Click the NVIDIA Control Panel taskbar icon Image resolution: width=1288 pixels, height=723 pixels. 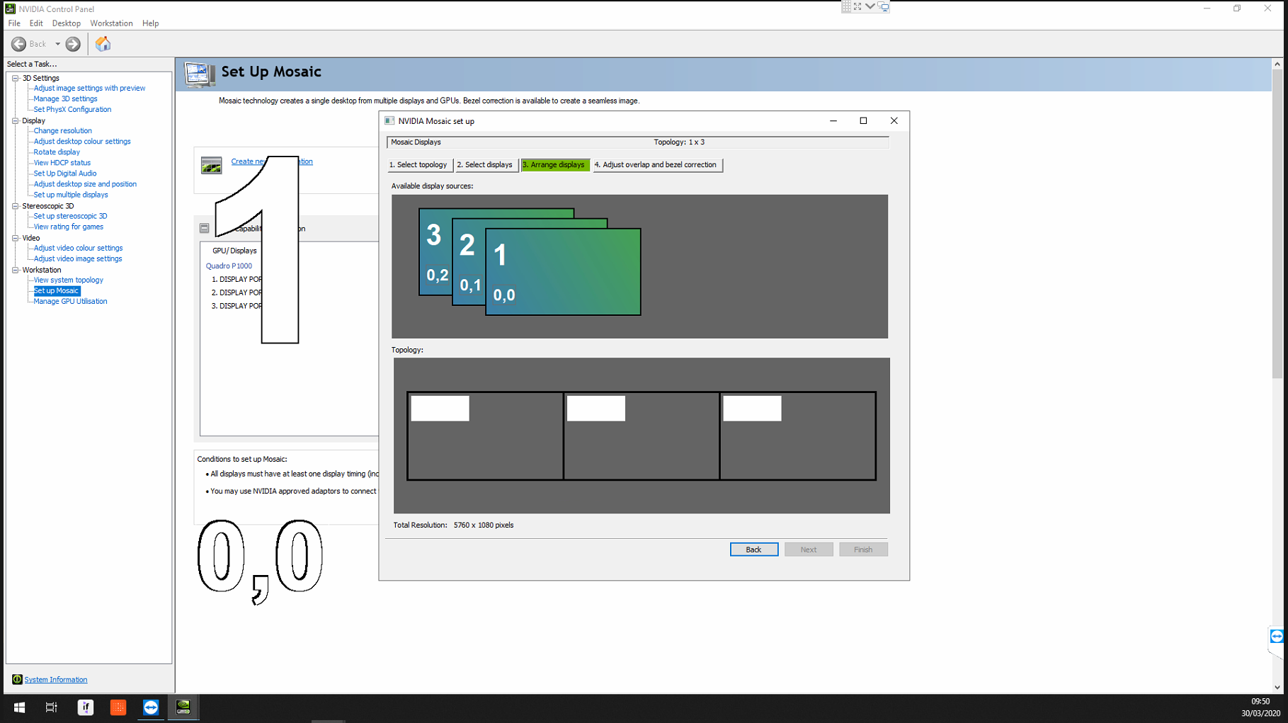(183, 707)
